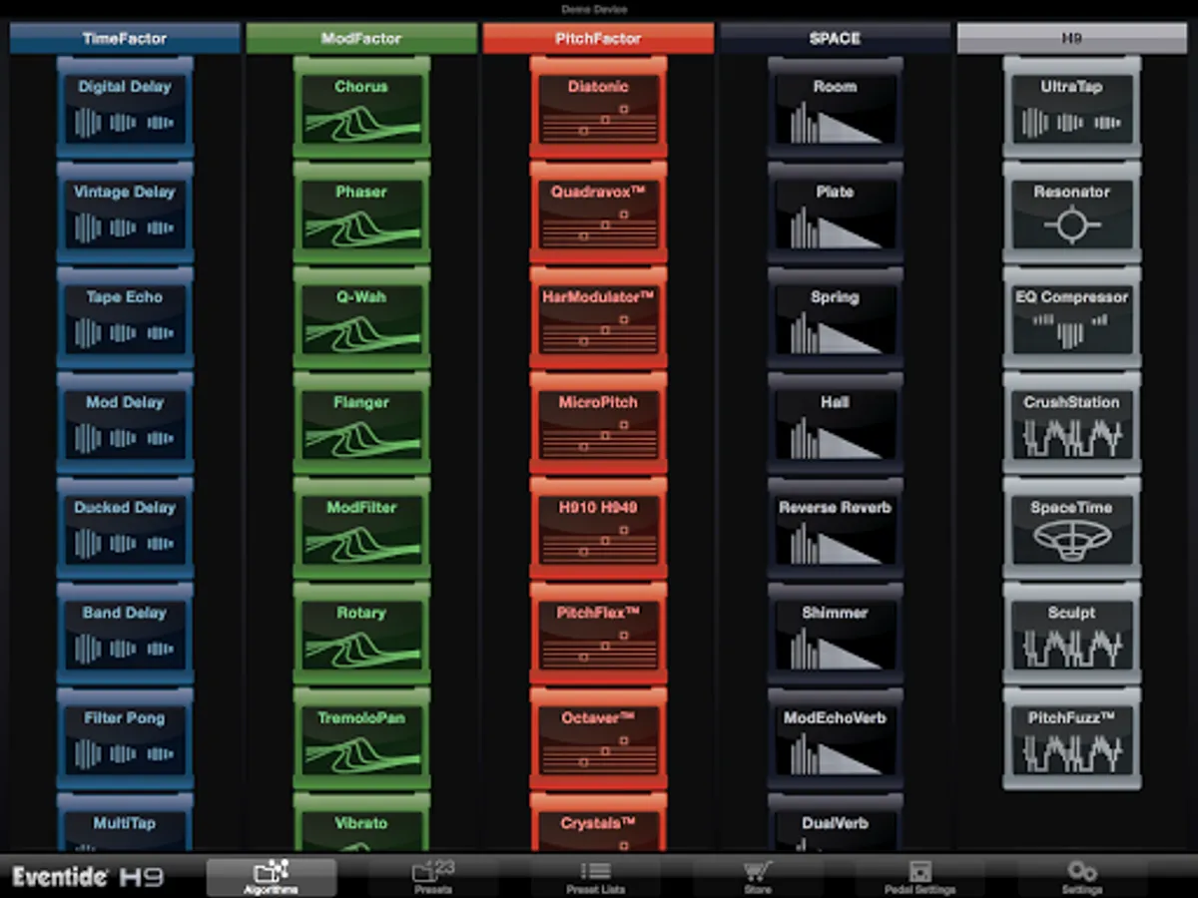Viewport: 1198px width, 898px height.
Task: Select the ModEchoVerb algorithm
Action: pos(835,739)
